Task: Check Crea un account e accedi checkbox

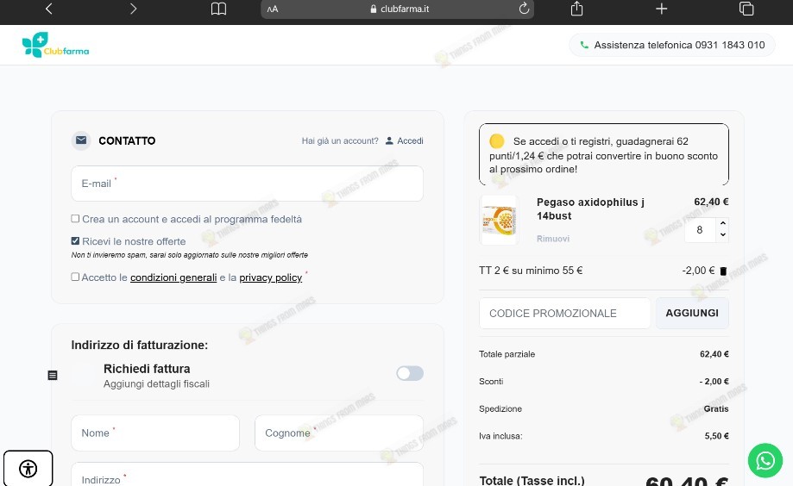Action: coord(75,219)
